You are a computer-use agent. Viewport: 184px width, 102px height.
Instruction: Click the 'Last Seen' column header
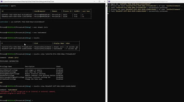pyautogui.click(x=86, y=11)
